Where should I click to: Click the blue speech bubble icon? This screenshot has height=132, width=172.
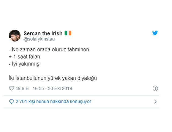click(x=12, y=102)
